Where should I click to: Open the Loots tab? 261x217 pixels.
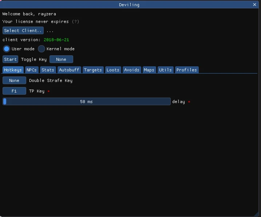point(113,70)
